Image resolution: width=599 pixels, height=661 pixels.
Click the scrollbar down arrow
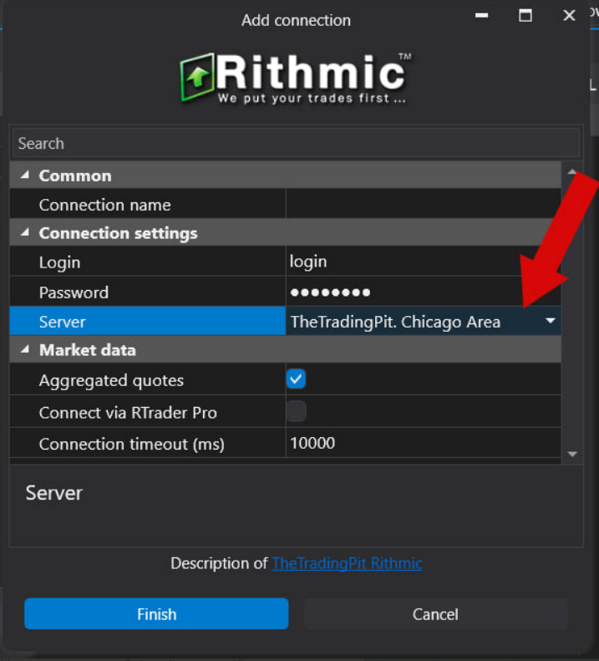pyautogui.click(x=572, y=454)
